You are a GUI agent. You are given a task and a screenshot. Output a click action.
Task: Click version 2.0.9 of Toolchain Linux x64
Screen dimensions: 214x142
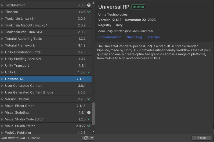tap(82, 19)
